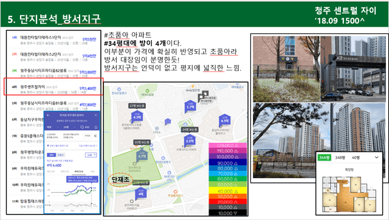
Task: Click the 4위 청주센트럴자이 ranking row
Action: 53,86
